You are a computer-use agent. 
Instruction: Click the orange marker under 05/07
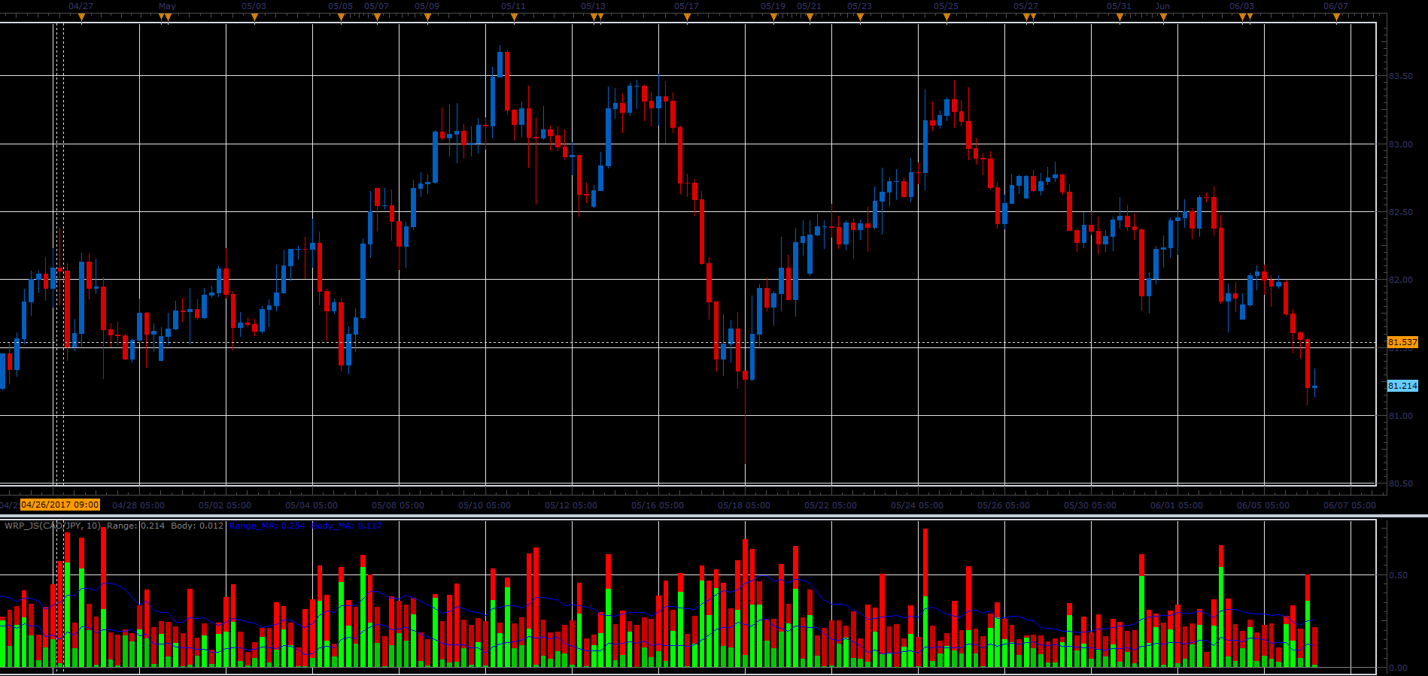377,17
